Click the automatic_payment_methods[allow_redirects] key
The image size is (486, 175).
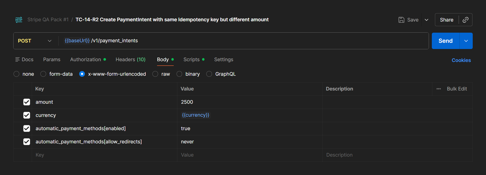tap(89, 142)
